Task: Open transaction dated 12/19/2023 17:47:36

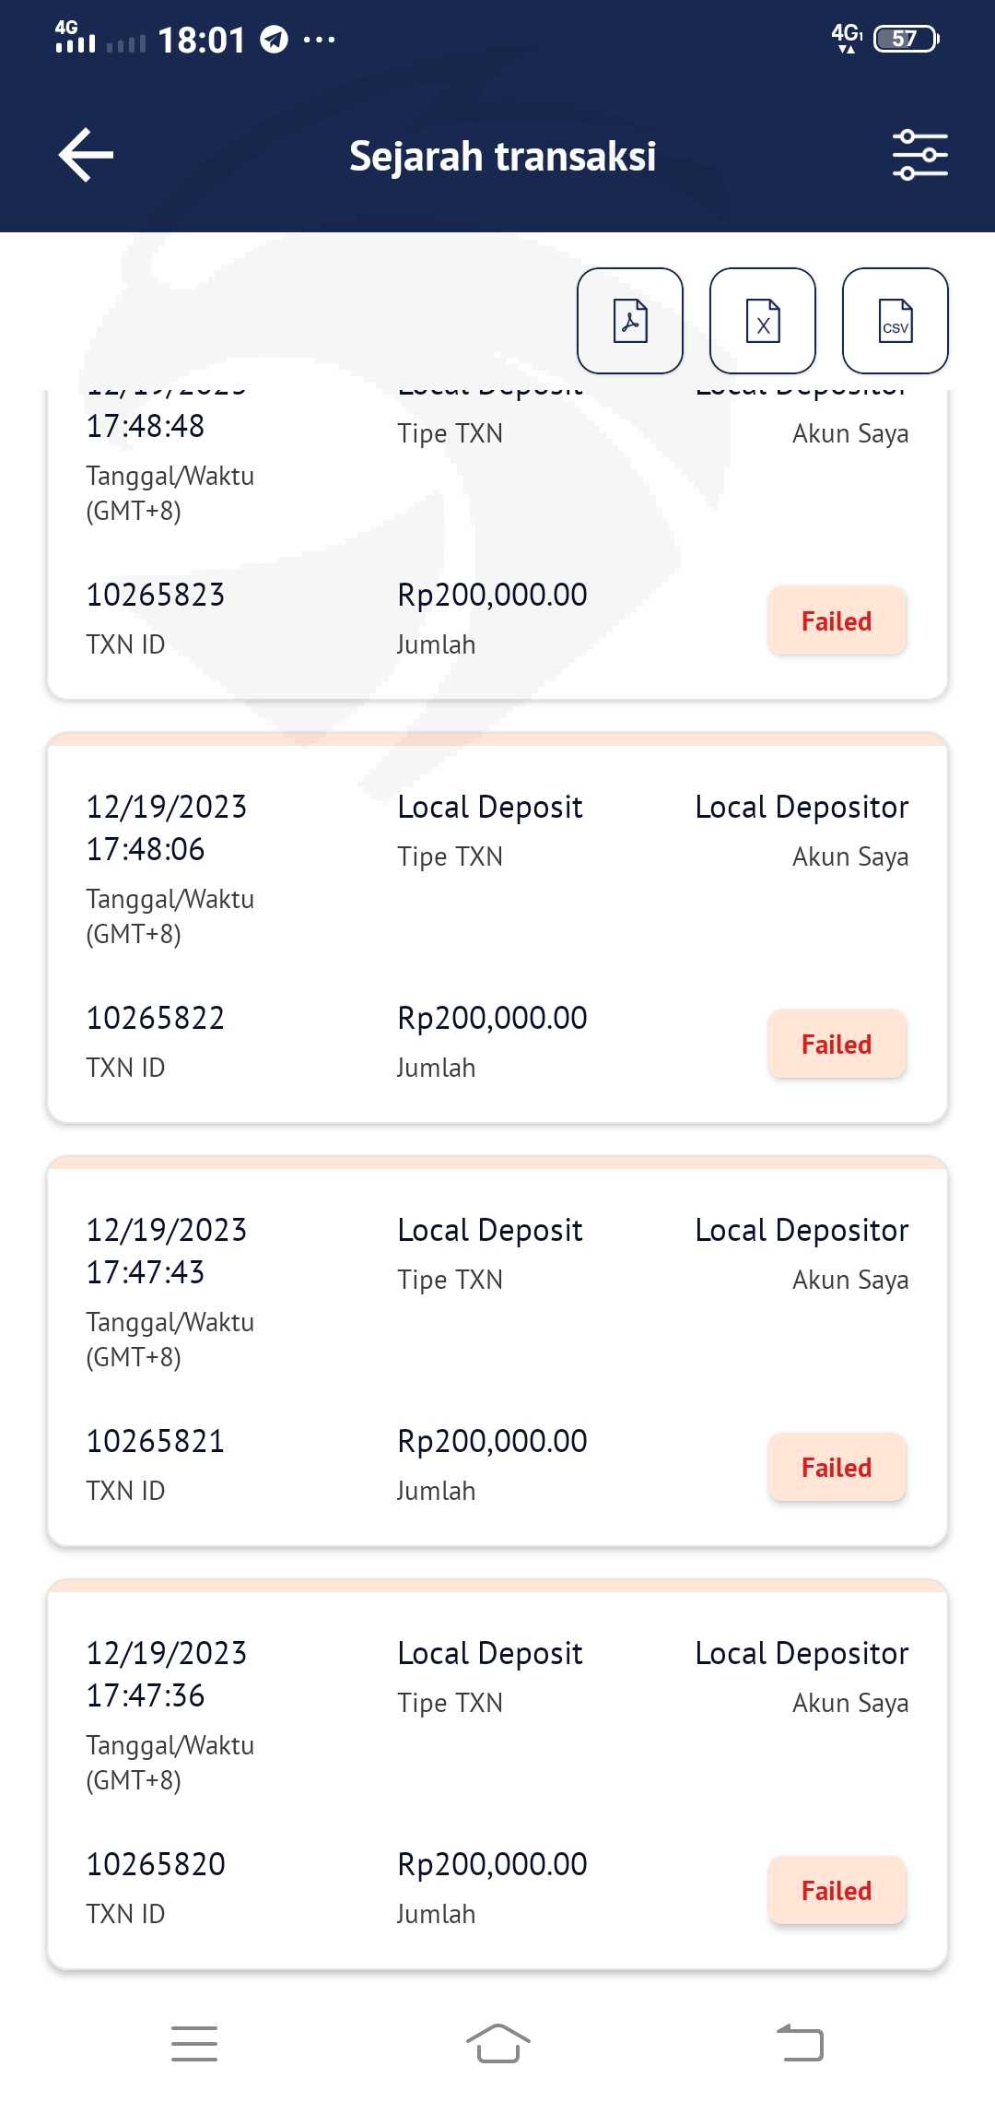Action: [x=167, y=1674]
